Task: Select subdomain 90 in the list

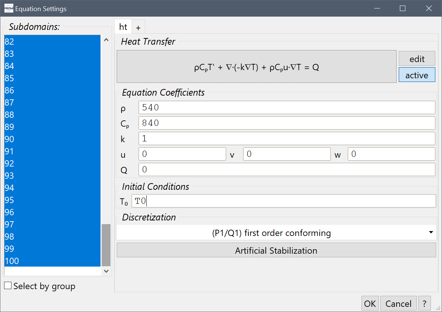Action: [52, 139]
